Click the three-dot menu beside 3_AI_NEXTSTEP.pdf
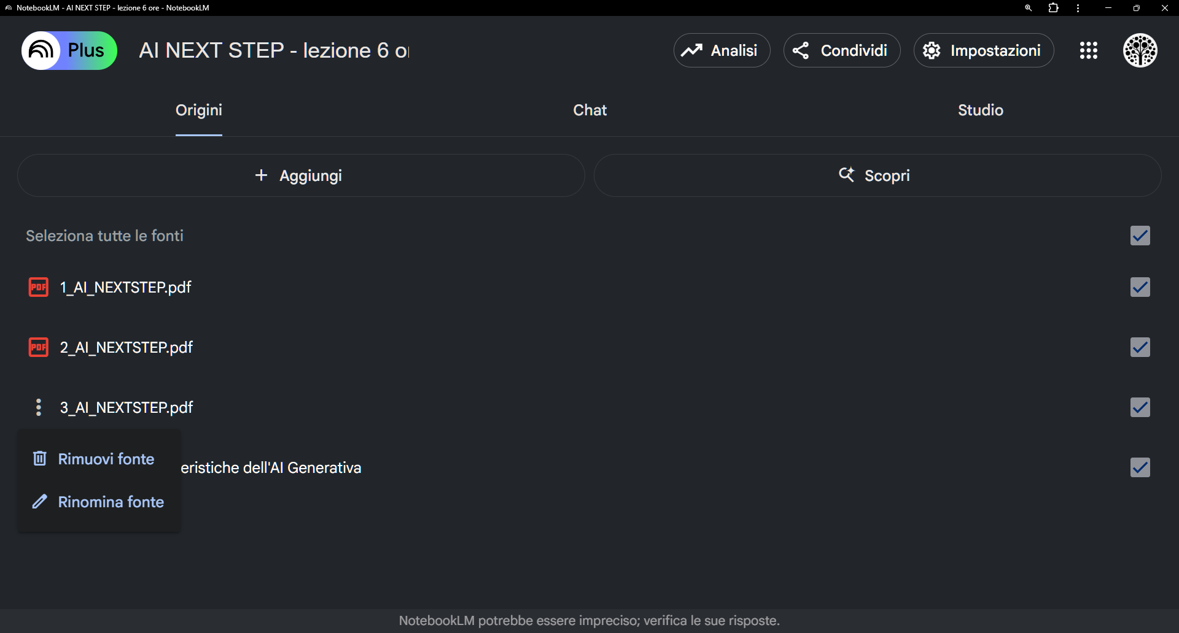This screenshot has width=1179, height=633. point(39,407)
